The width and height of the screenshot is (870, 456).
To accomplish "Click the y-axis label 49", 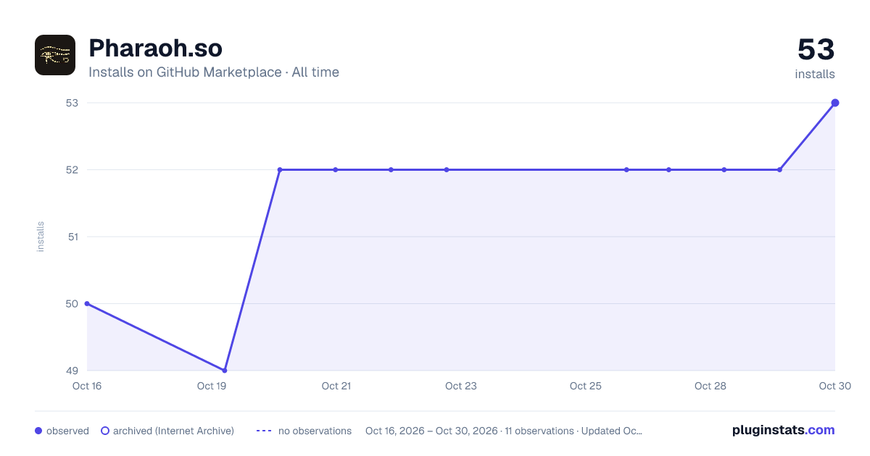I will [72, 371].
